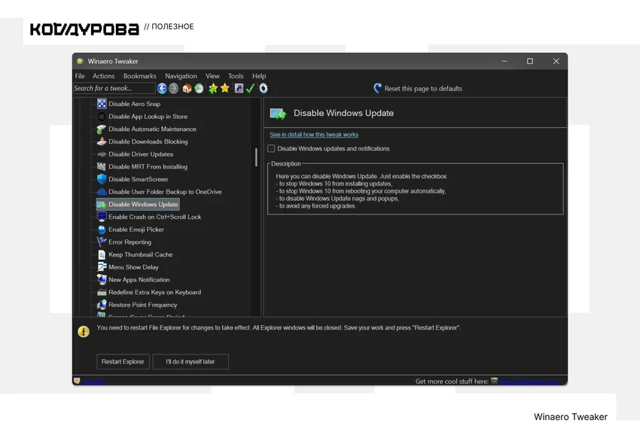
Task: Click the Keep Thumbnail Cache icon
Action: (102, 254)
